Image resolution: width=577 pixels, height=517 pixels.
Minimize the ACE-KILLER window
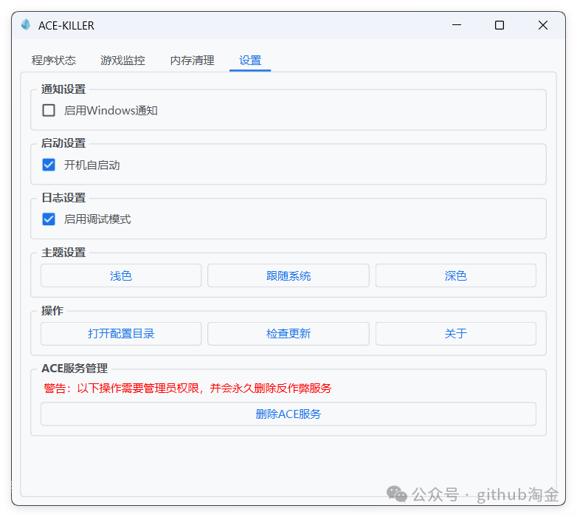(x=457, y=25)
